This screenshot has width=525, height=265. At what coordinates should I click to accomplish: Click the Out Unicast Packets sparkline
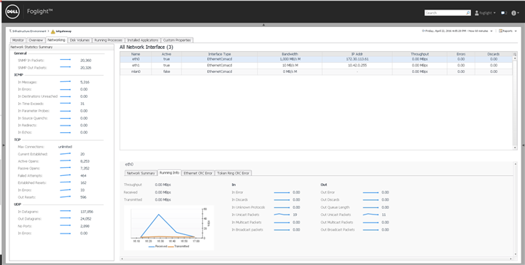point(370,215)
